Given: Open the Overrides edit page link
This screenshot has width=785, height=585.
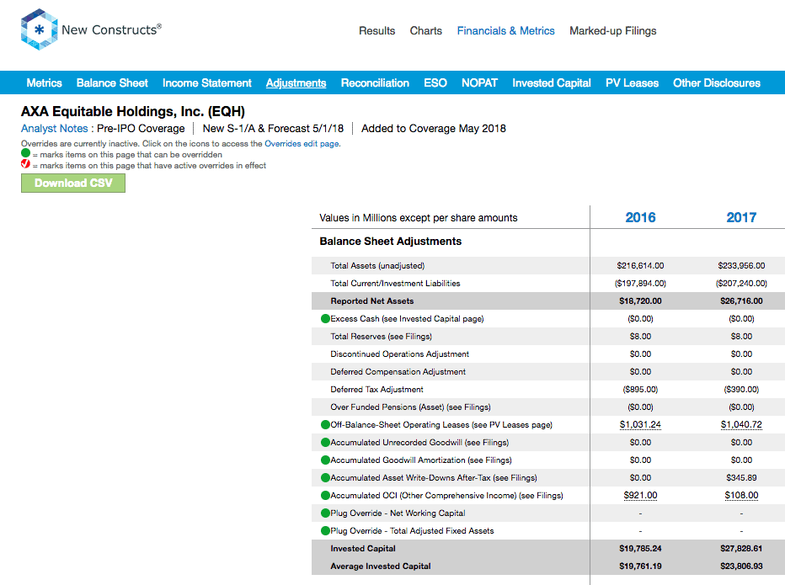Looking at the screenshot, I should tap(302, 144).
